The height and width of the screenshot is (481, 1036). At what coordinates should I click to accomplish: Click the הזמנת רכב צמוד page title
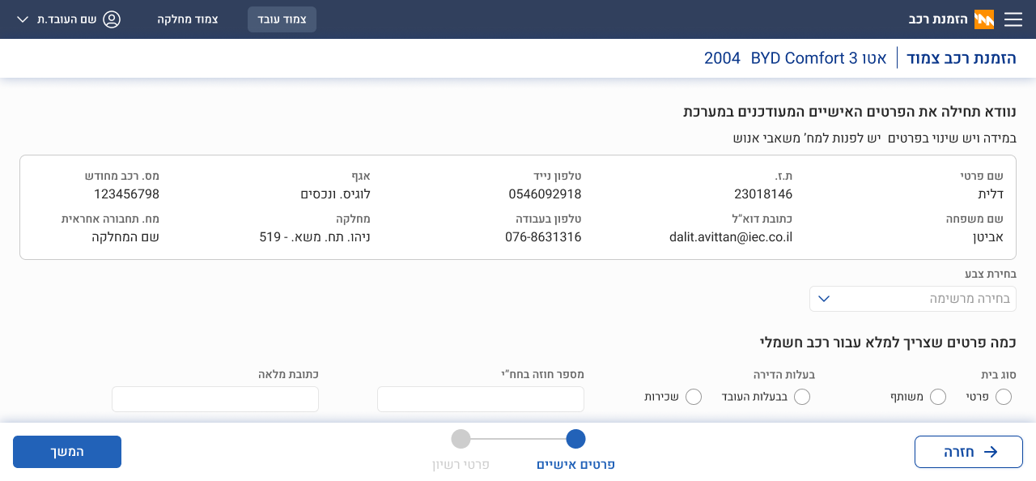[x=962, y=58]
